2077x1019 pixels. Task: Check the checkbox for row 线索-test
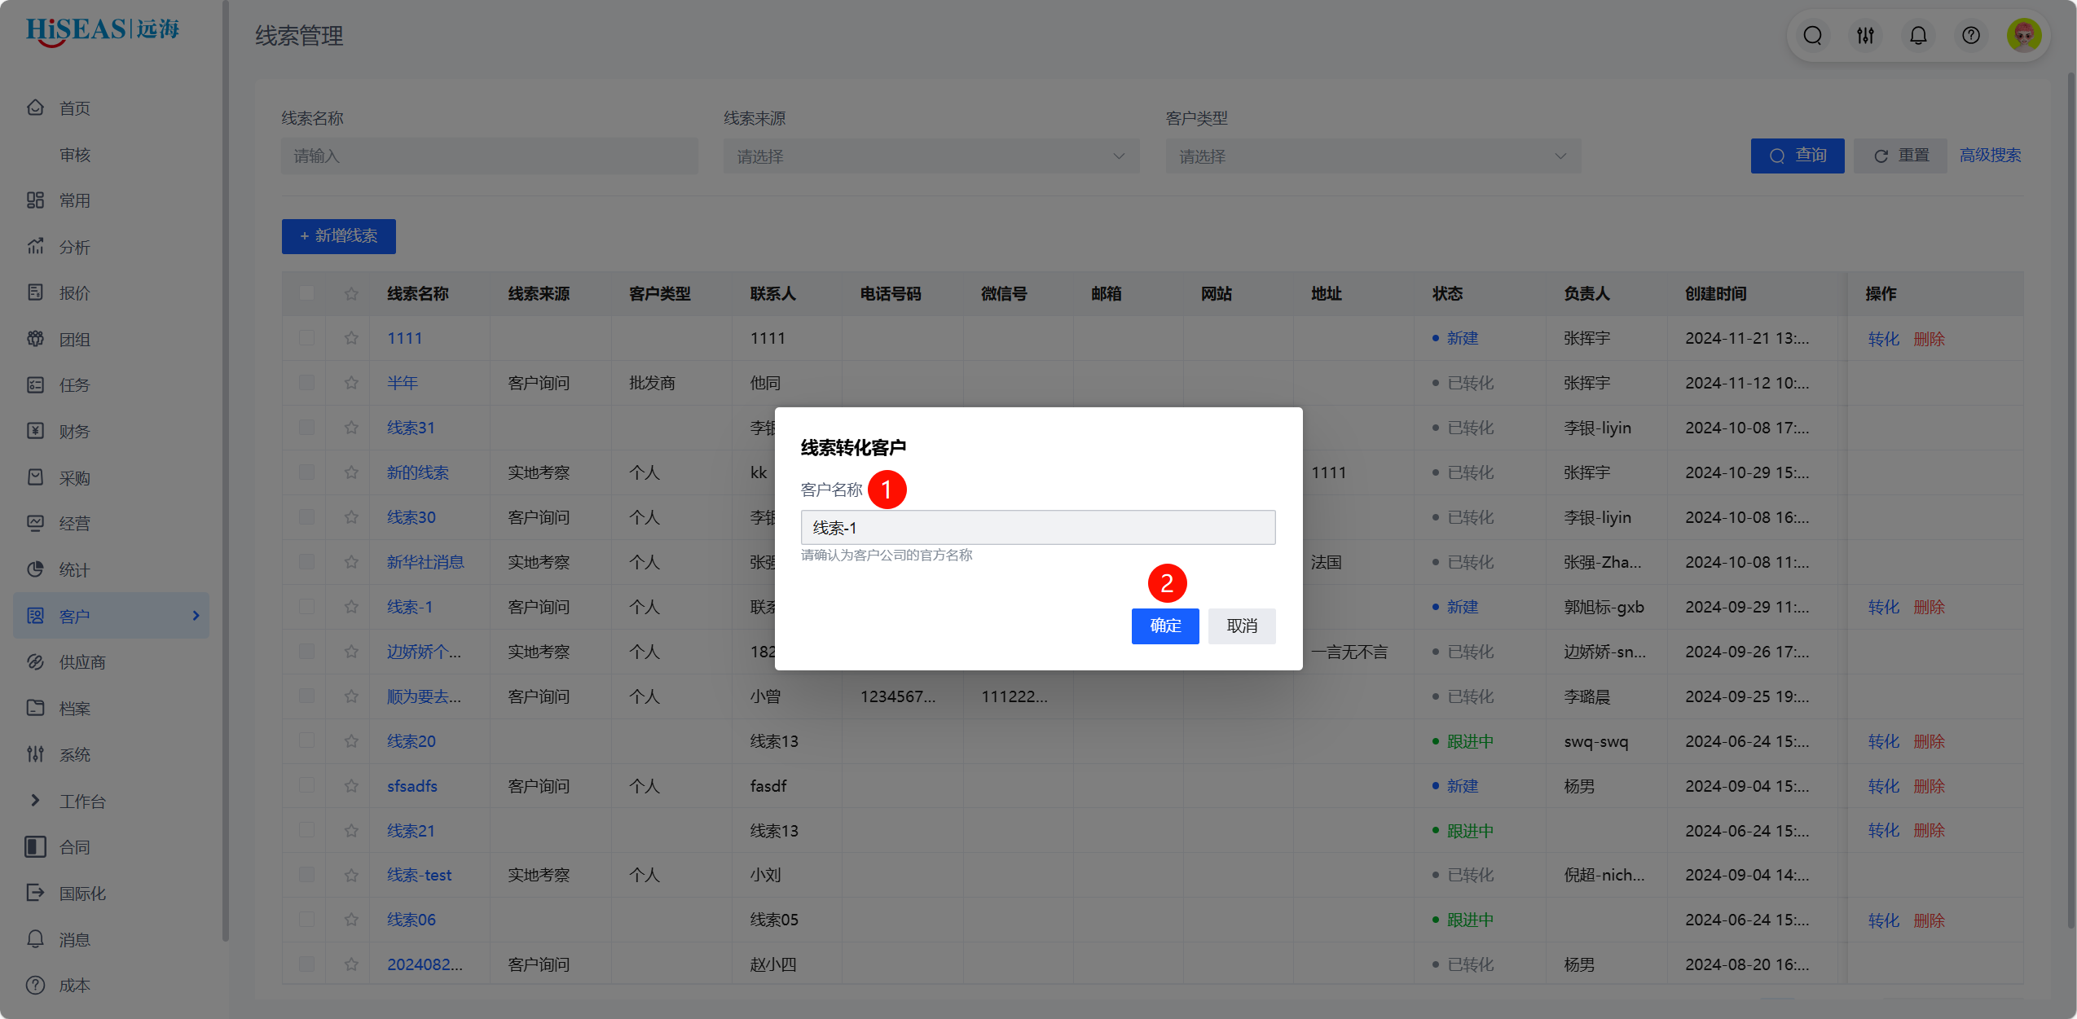[x=306, y=875]
